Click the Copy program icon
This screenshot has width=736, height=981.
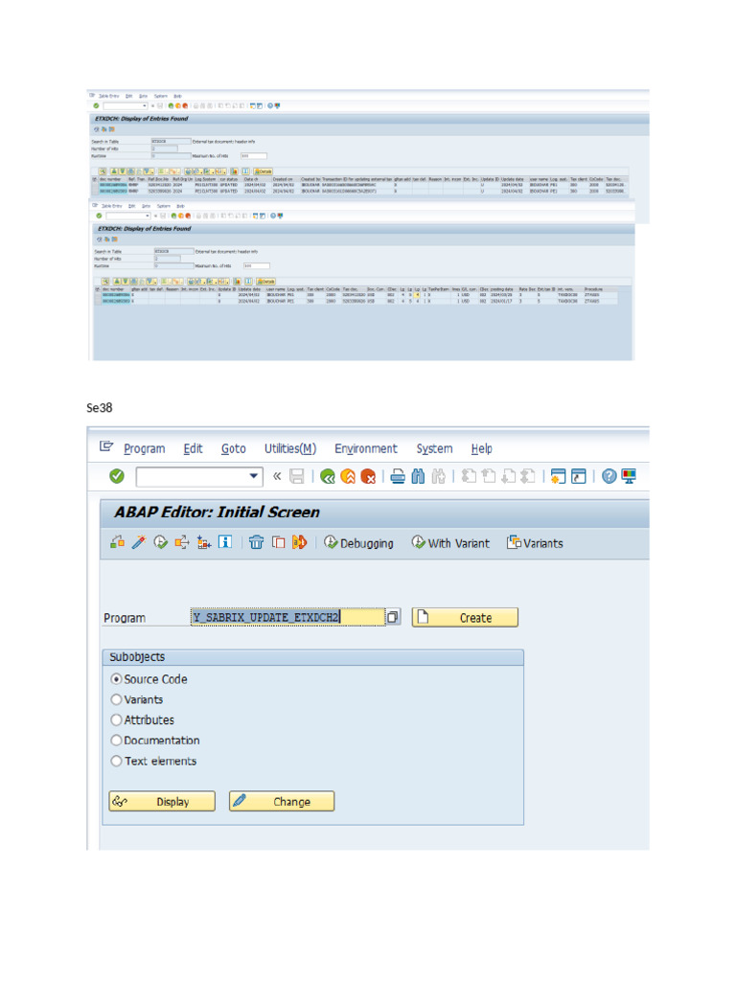[278, 542]
